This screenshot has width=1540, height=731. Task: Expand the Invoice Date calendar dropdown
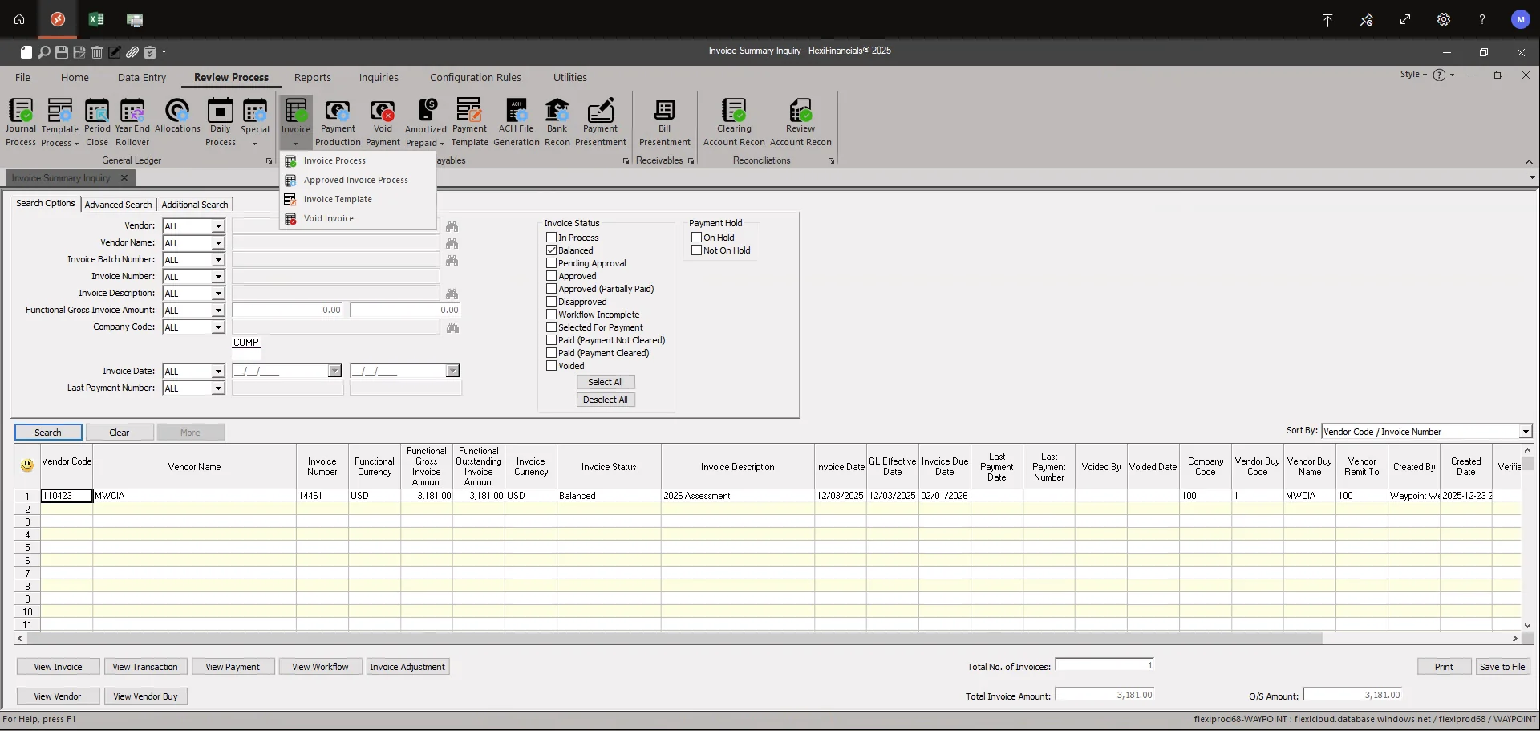[x=334, y=371]
